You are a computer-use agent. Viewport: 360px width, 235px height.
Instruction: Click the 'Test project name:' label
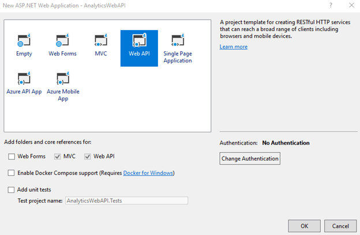pos(40,201)
